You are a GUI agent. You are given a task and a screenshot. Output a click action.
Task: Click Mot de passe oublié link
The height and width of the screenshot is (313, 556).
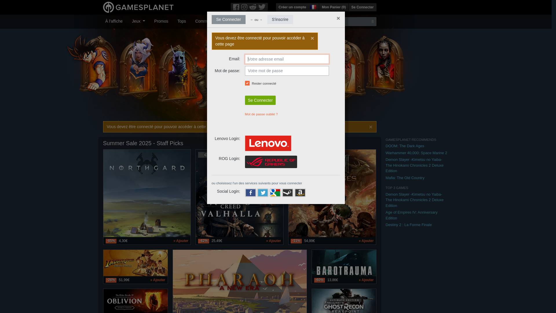pyautogui.click(x=261, y=114)
